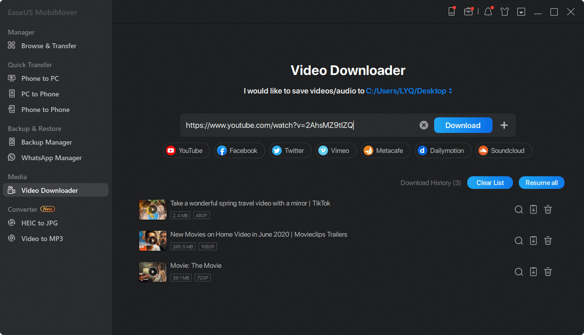
Task: Play the TikTok spring travel video thumbnail
Action: click(152, 209)
